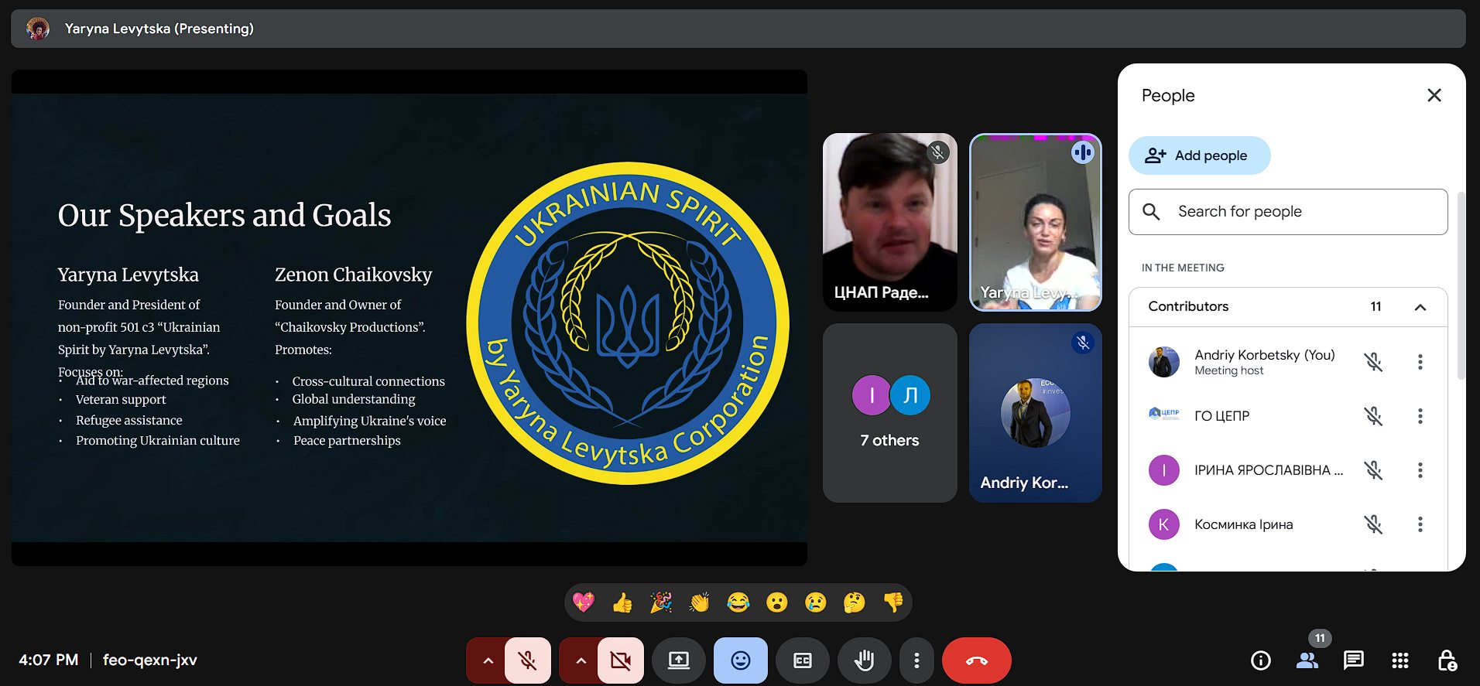1480x686 pixels.
Task: Click the present screen button
Action: pyautogui.click(x=679, y=660)
